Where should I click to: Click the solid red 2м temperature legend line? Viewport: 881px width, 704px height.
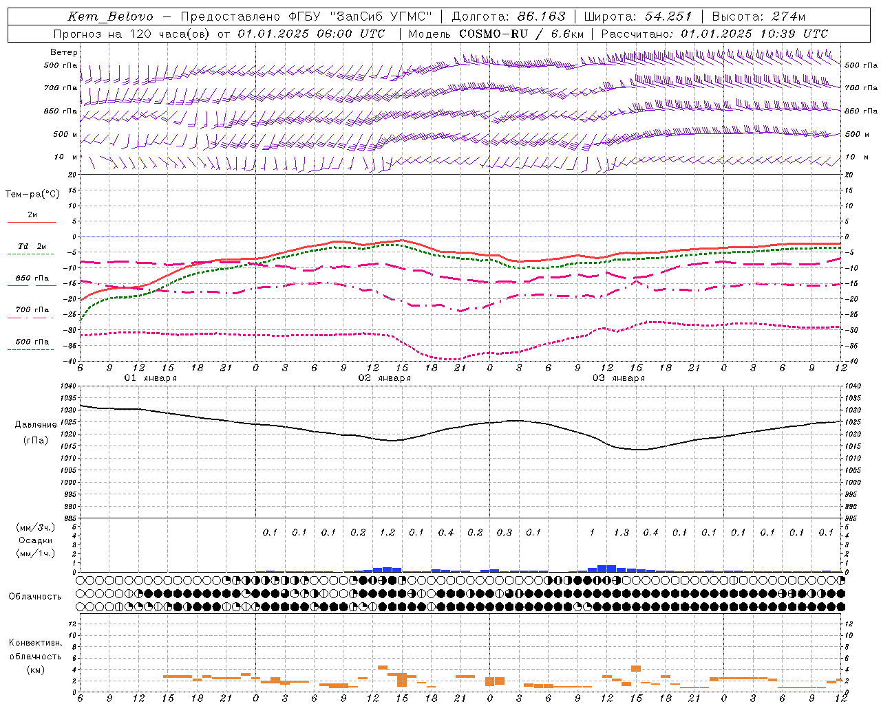point(32,222)
